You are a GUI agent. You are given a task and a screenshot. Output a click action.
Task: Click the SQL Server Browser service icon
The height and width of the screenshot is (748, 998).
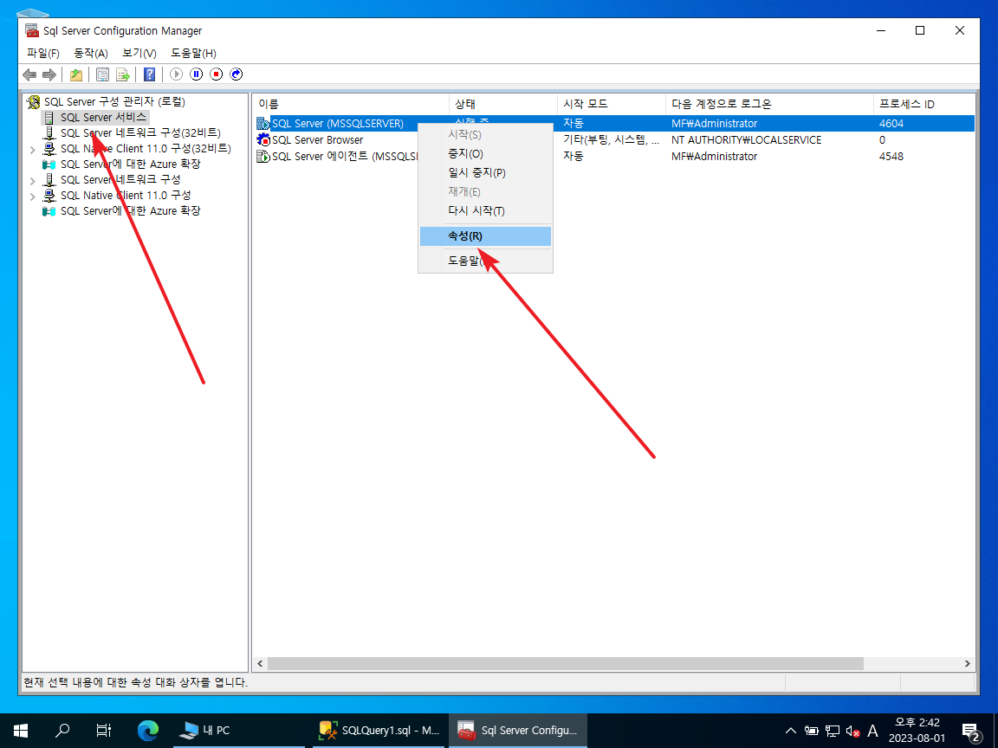[x=262, y=140]
